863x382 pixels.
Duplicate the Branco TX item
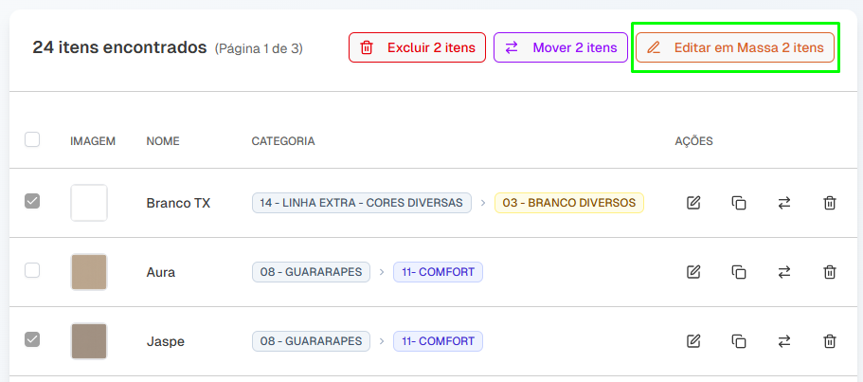[x=739, y=203]
